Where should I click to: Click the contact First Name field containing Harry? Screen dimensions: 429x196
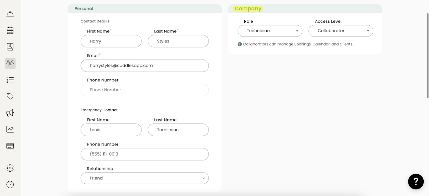coord(111,41)
